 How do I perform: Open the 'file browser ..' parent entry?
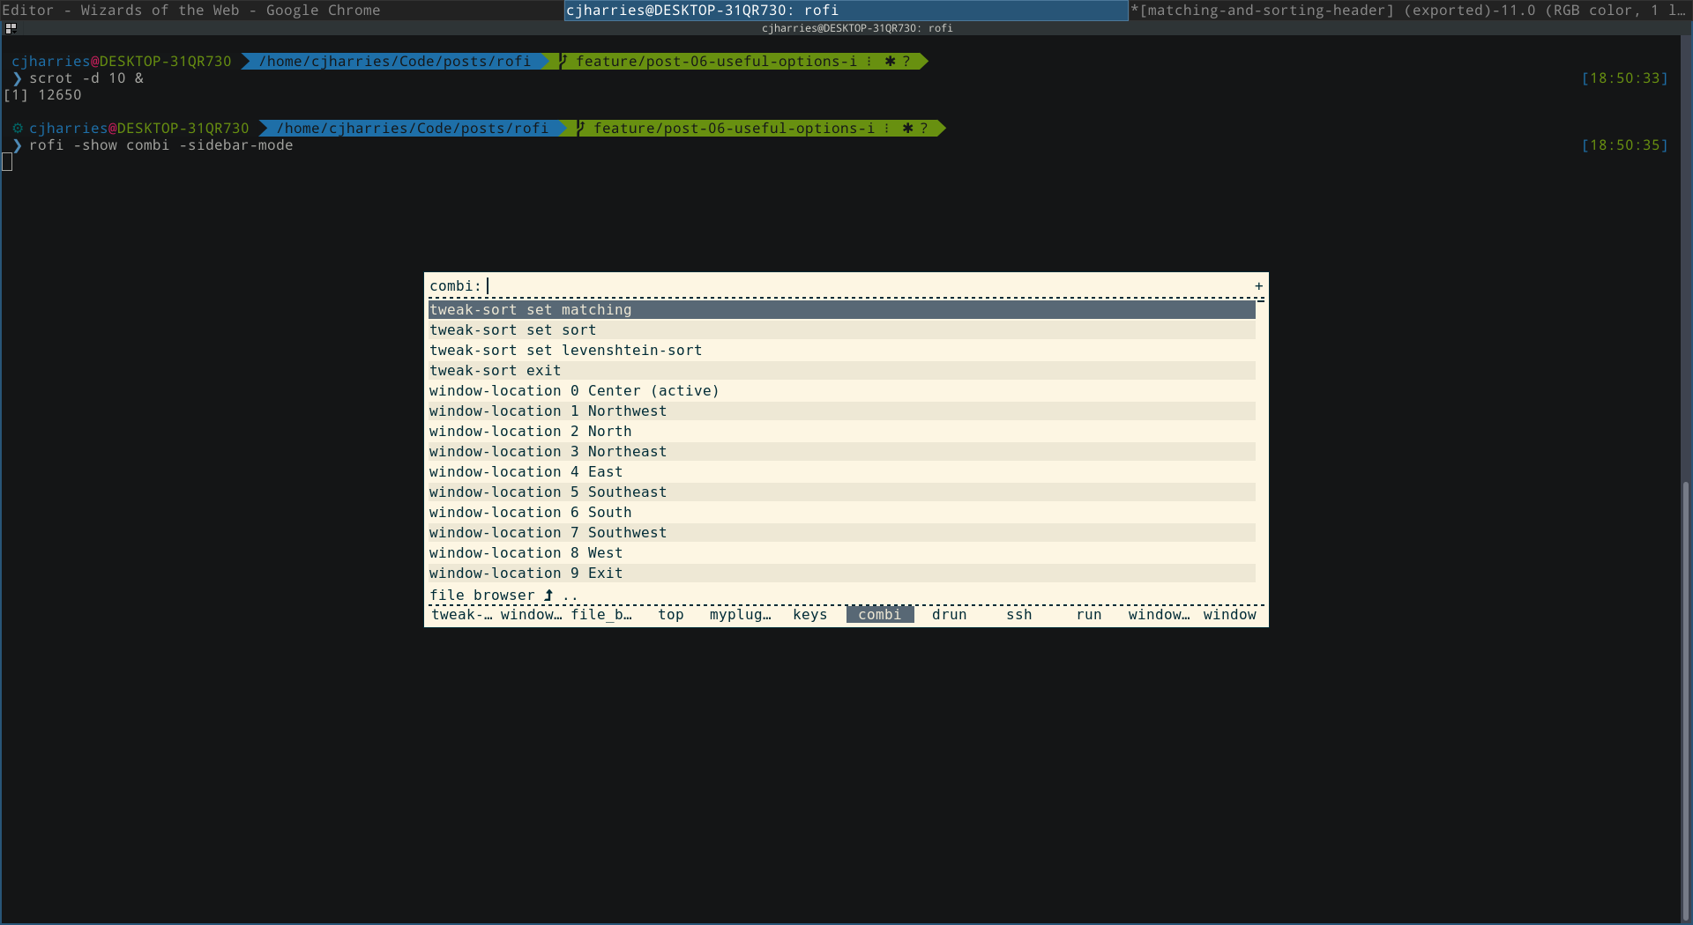[x=842, y=595]
